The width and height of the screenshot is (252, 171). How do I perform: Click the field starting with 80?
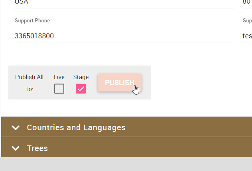click(x=247, y=2)
